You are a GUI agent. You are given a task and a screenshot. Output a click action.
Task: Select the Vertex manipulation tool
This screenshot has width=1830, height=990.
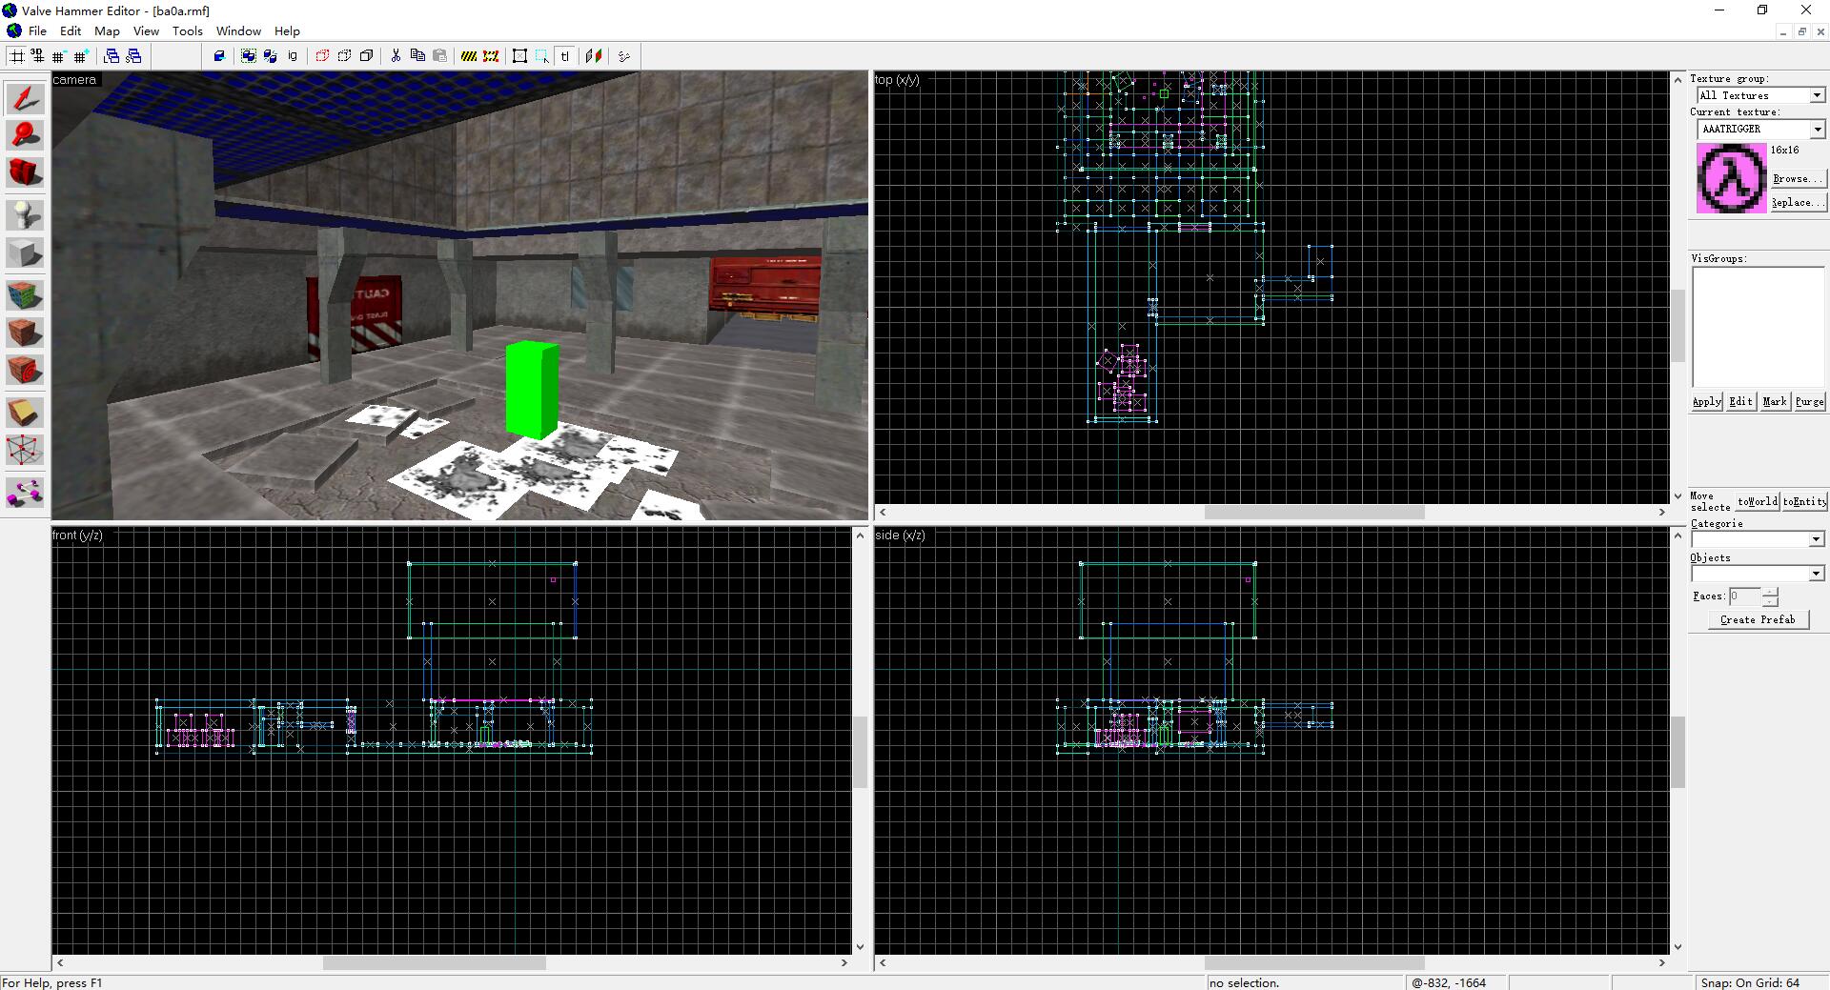pos(25,450)
